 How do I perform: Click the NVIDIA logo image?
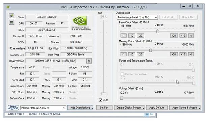click(x=81, y=23)
